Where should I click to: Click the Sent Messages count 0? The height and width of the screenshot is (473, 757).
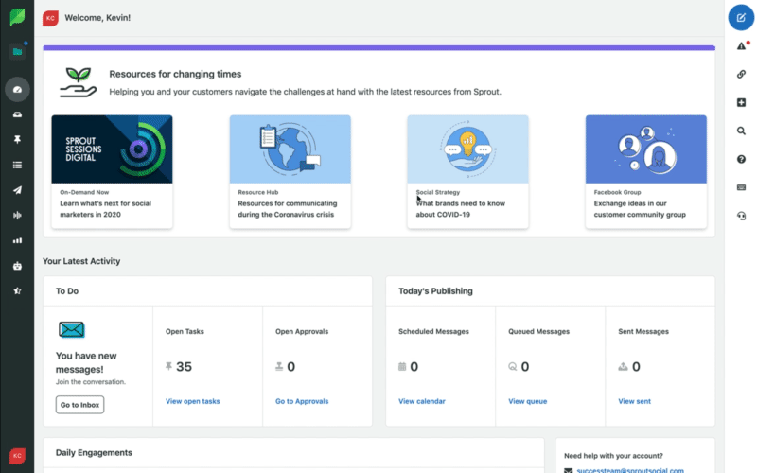636,367
